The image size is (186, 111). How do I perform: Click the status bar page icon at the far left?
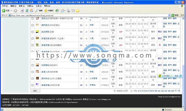coord(2,110)
